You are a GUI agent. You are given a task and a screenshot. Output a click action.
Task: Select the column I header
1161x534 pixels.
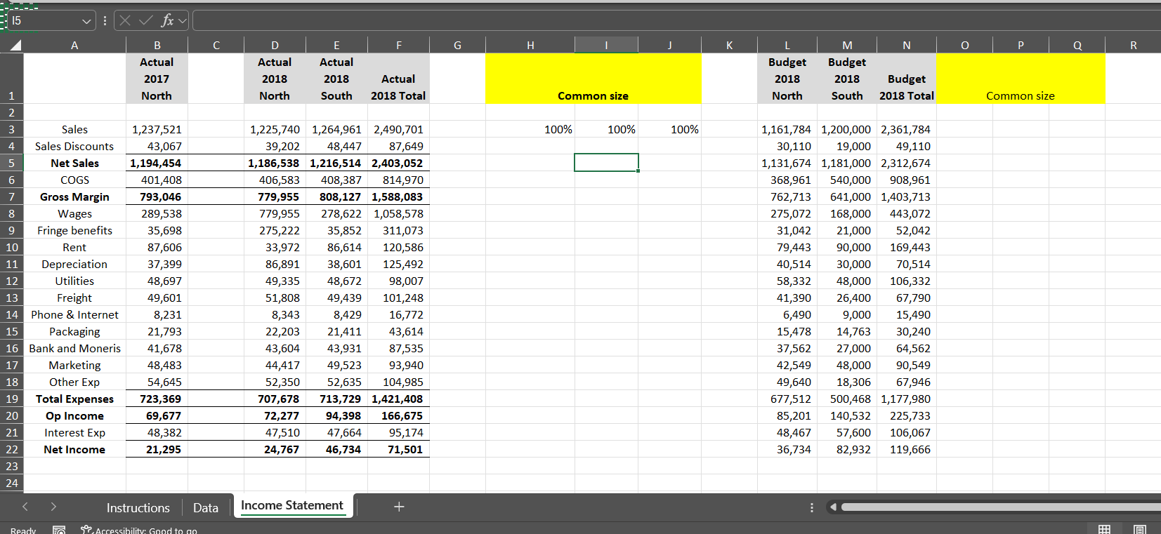click(x=606, y=46)
